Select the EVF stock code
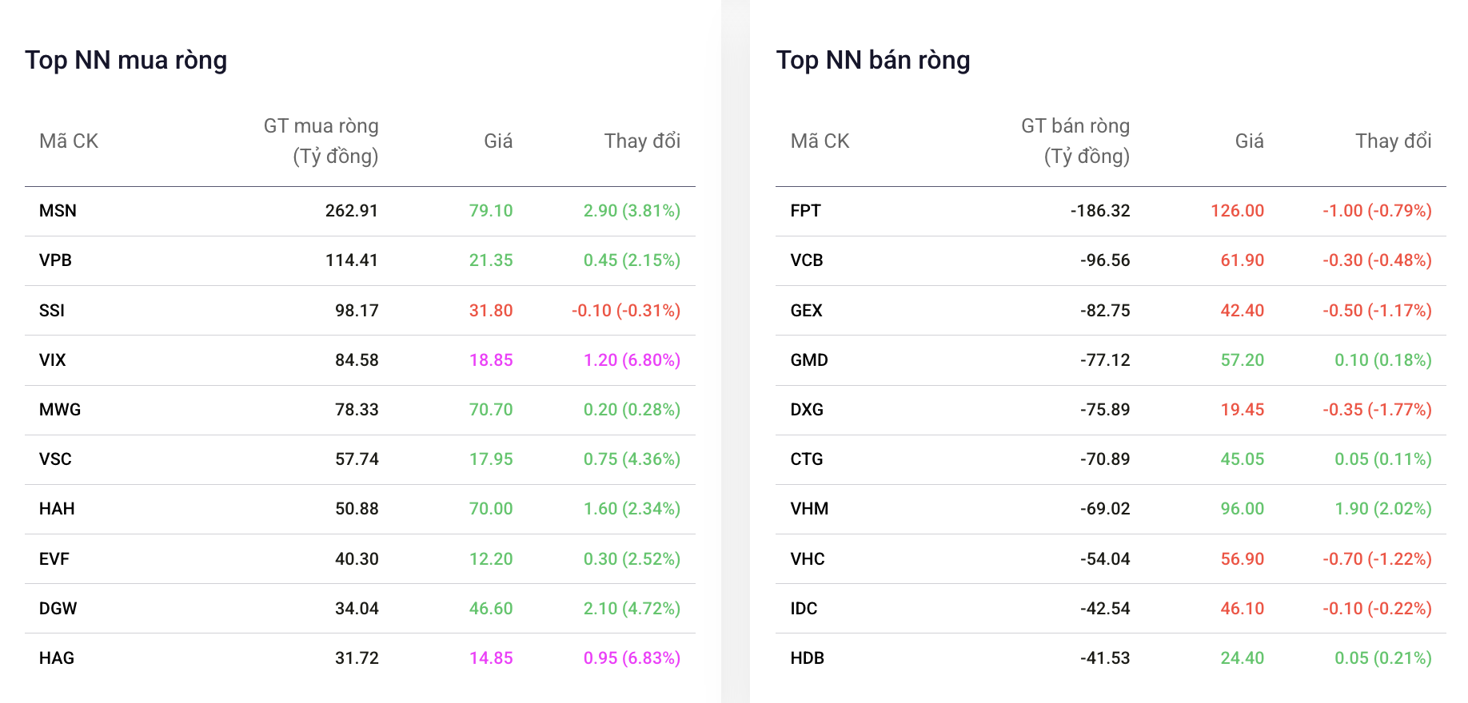 [54, 559]
